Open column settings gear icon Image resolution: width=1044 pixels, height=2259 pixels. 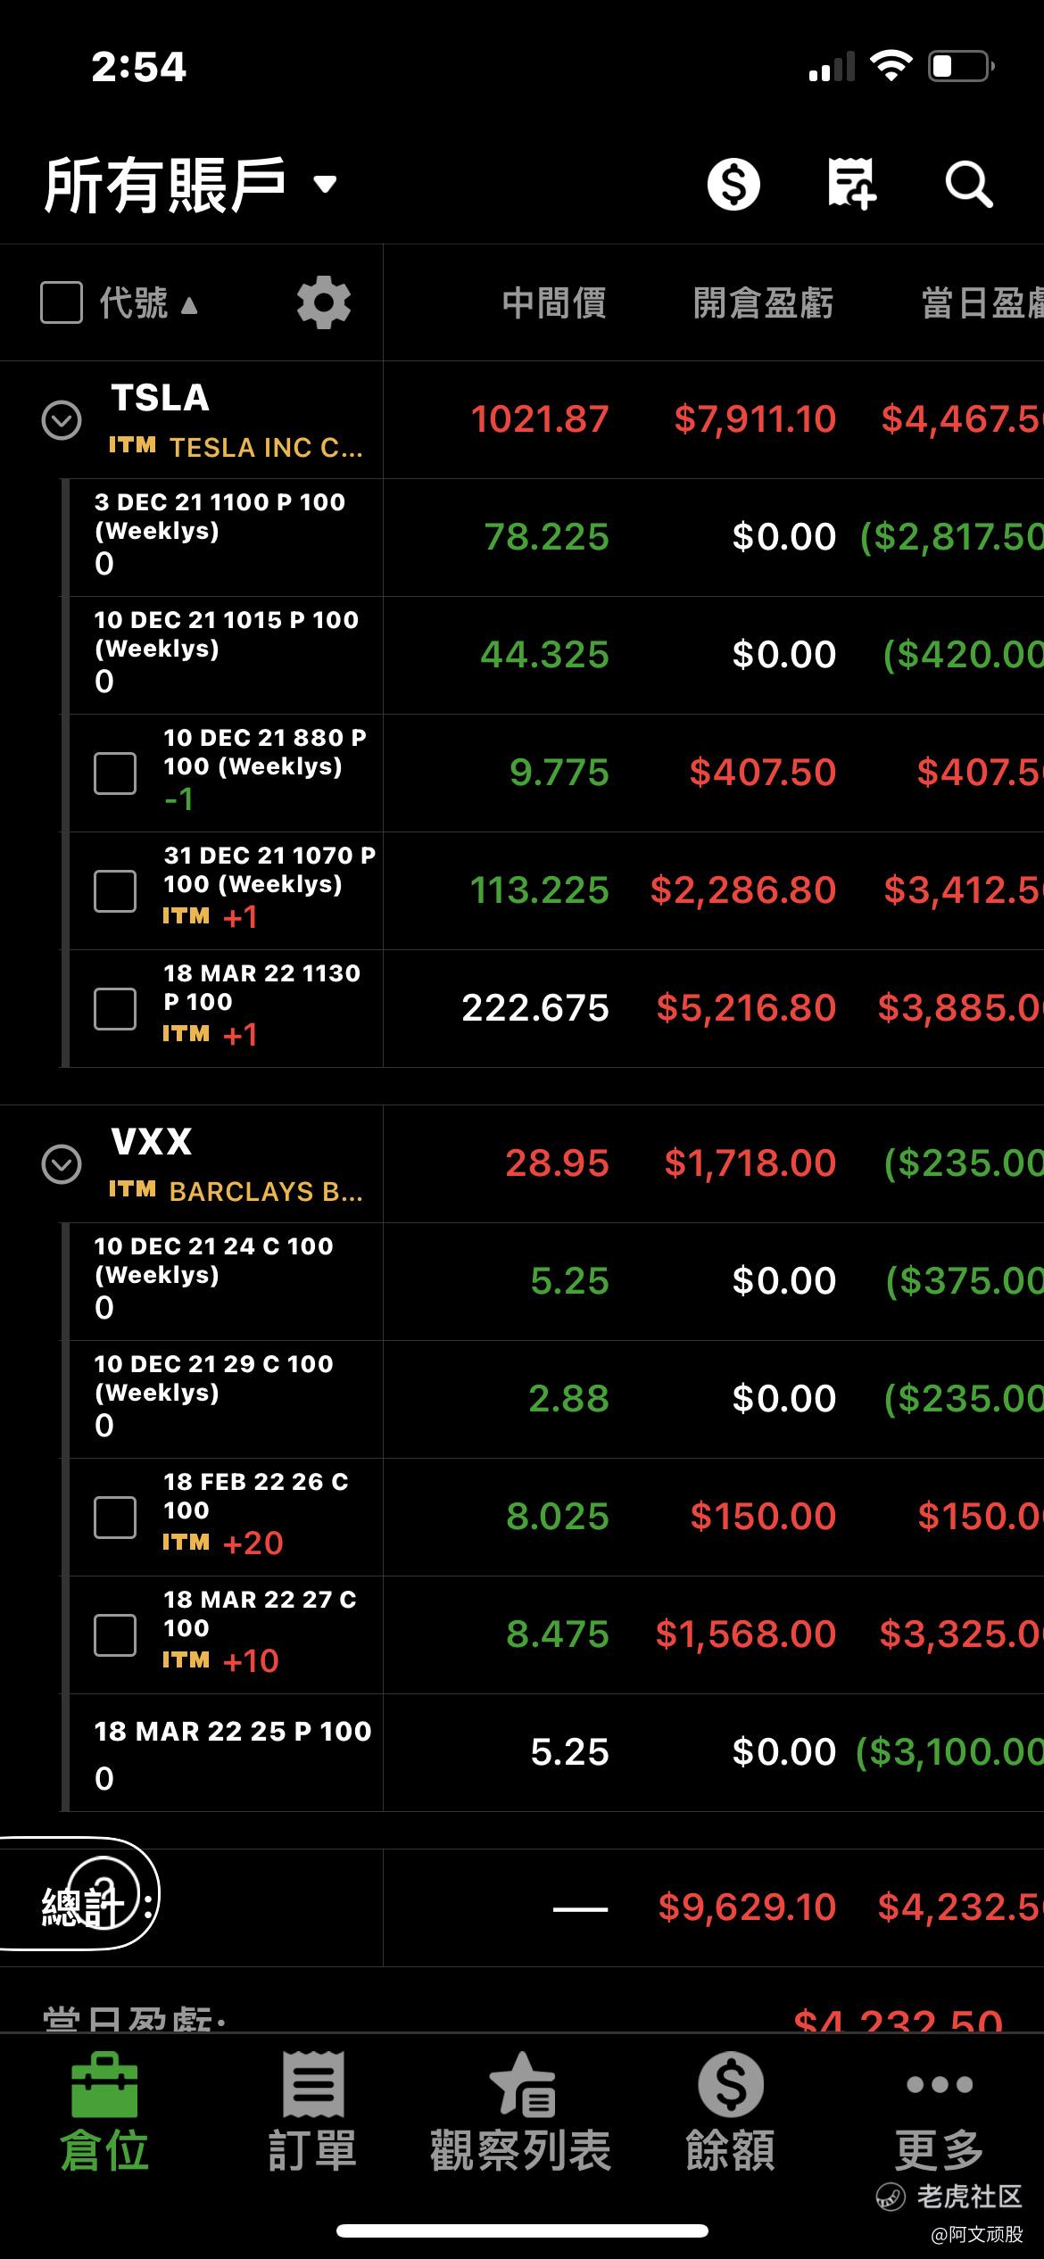[323, 302]
